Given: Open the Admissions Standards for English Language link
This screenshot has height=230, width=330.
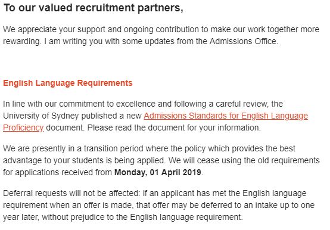Looking at the screenshot, I should pyautogui.click(x=226, y=116).
